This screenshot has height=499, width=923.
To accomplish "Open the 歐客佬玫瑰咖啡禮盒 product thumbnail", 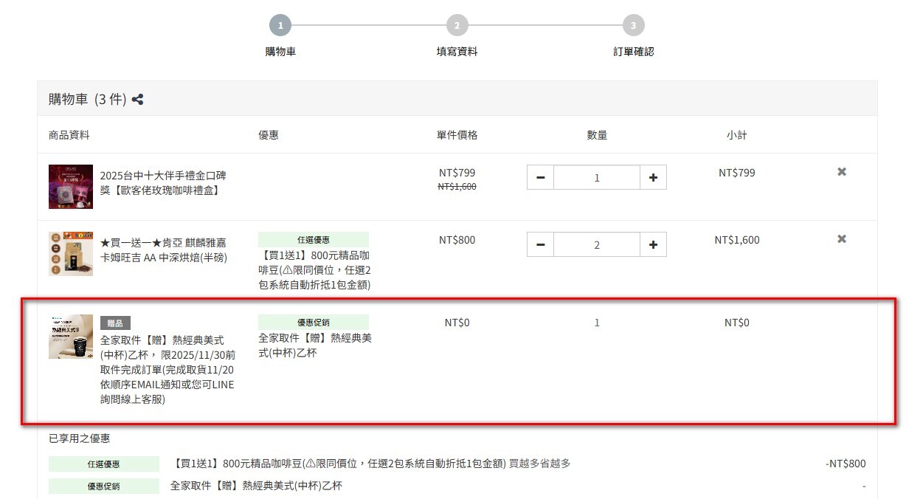I will click(x=71, y=187).
